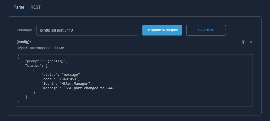The height and width of the screenshot is (121, 270).
Task: Click the Команда label
Action: [x=24, y=30]
